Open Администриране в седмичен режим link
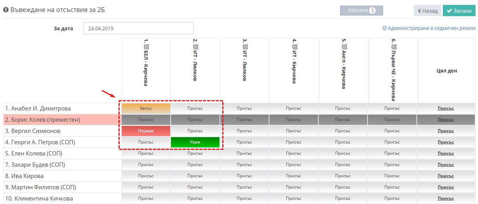The height and width of the screenshot is (204, 478). coord(431,28)
